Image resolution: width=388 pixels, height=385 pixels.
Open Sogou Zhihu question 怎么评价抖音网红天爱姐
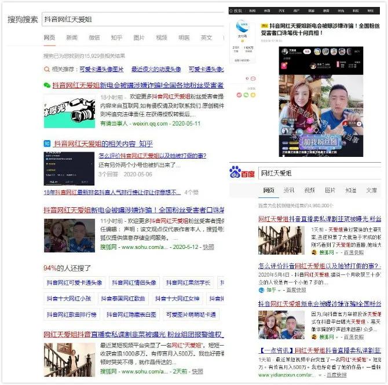pyautogui.click(x=152, y=156)
